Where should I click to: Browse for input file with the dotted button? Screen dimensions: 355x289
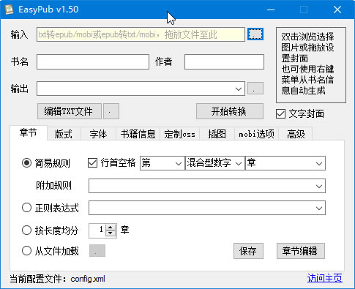tap(255, 34)
